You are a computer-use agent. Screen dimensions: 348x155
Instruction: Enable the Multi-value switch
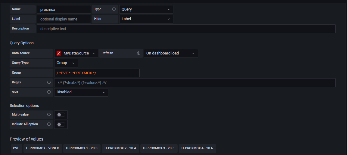pyautogui.click(x=61, y=115)
